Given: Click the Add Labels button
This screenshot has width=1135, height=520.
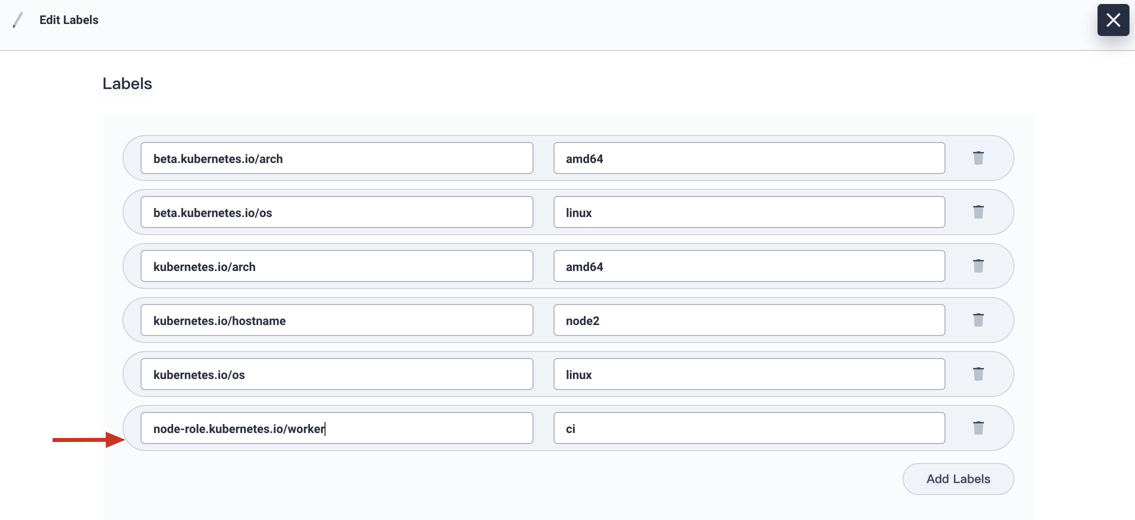Looking at the screenshot, I should [957, 478].
